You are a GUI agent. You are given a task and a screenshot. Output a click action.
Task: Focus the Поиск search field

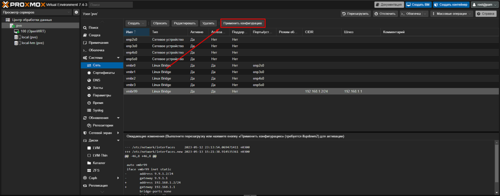click(x=111, y=5)
